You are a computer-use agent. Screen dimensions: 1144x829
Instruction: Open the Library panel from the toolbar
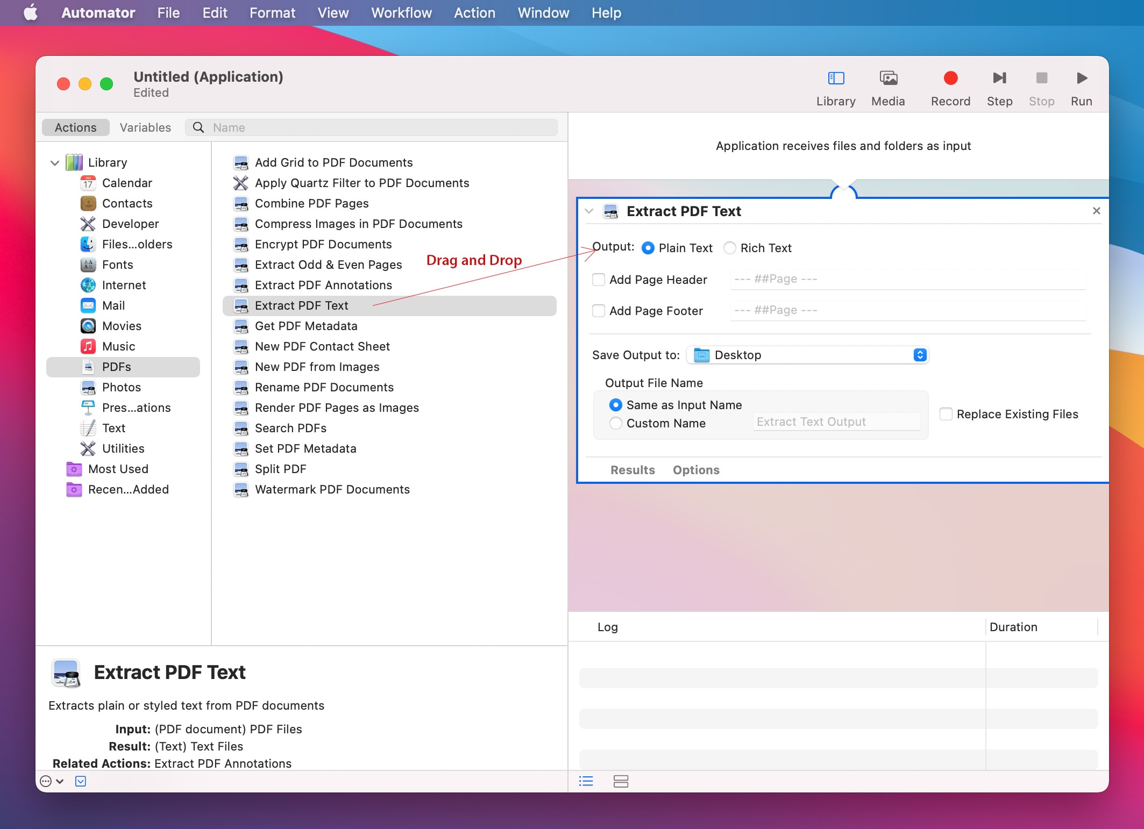(x=835, y=86)
